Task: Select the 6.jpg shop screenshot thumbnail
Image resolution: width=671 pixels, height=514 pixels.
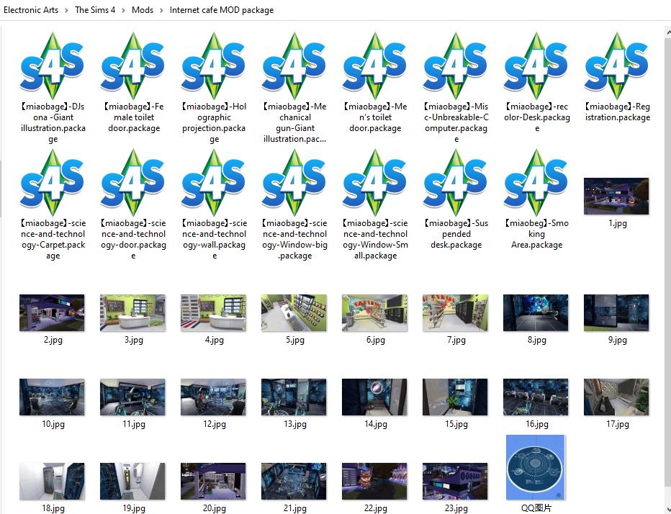Action: pos(374,312)
